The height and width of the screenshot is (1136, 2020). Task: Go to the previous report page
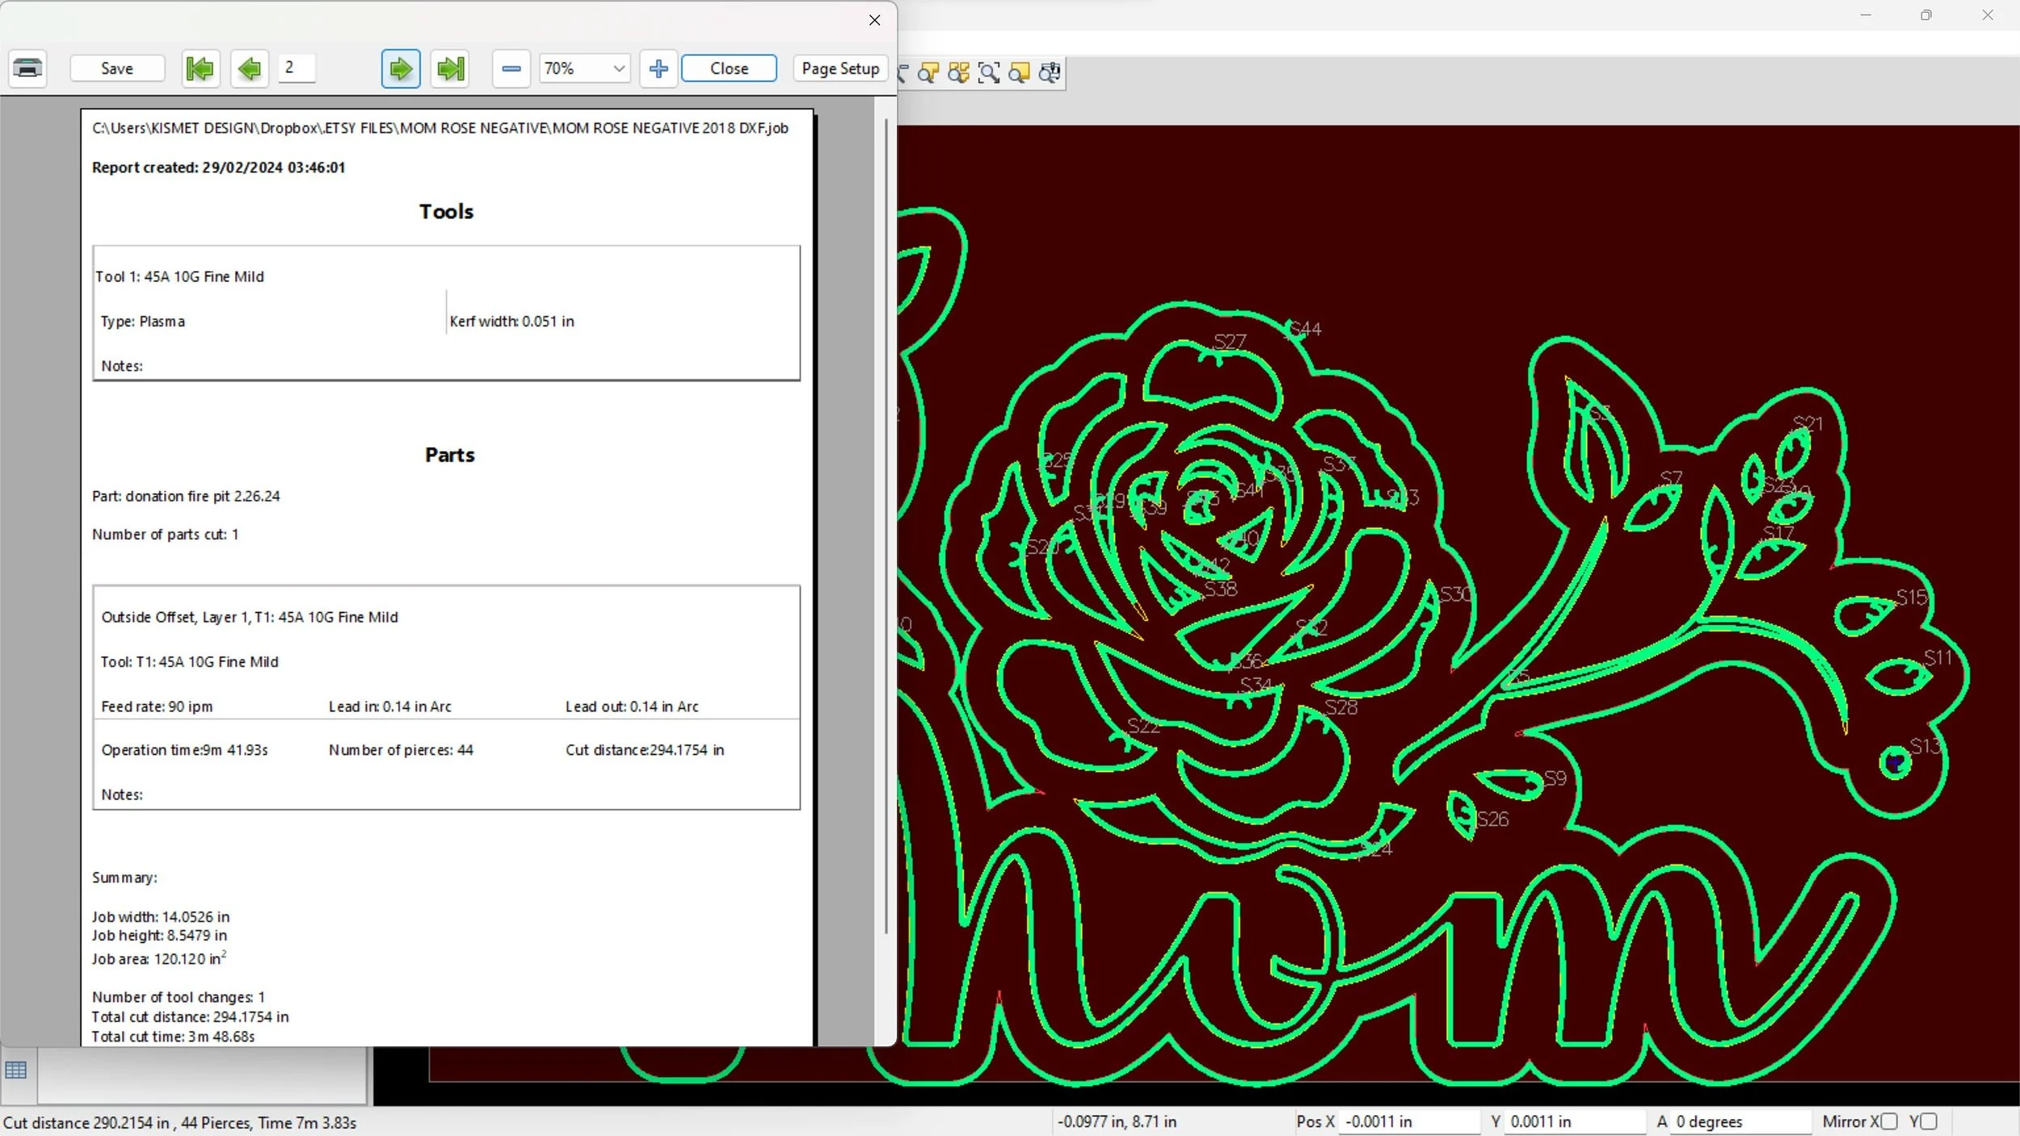pos(250,69)
